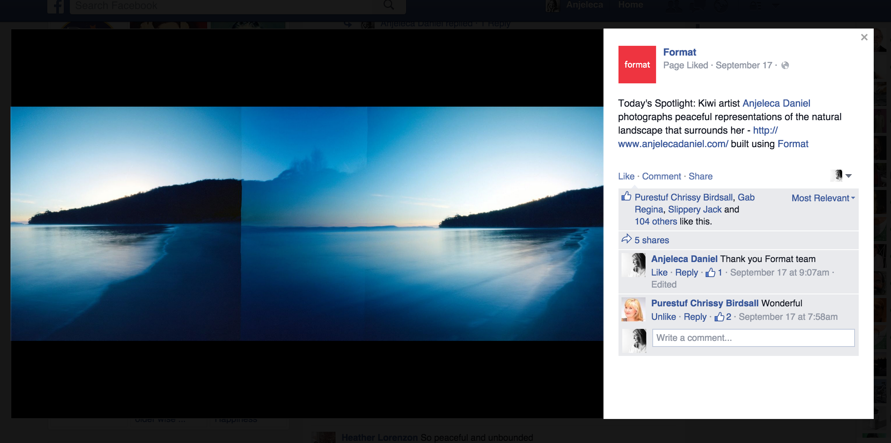This screenshot has width=891, height=443.
Task: View the 5 shares list
Action: (651, 240)
